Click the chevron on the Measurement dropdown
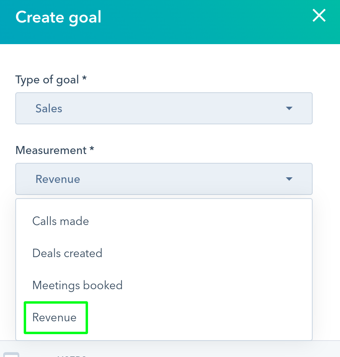 pos(289,179)
